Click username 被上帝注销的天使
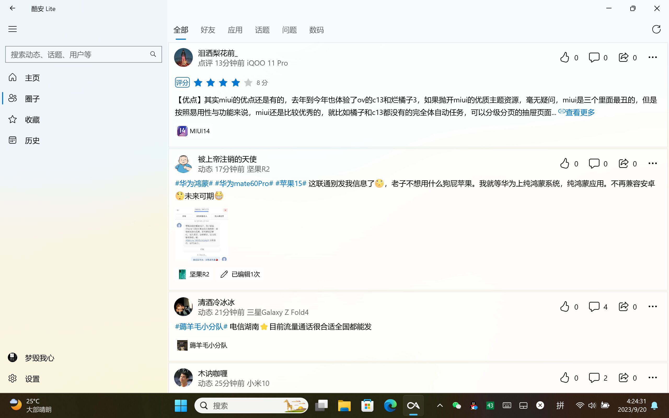This screenshot has height=418, width=669. click(227, 159)
